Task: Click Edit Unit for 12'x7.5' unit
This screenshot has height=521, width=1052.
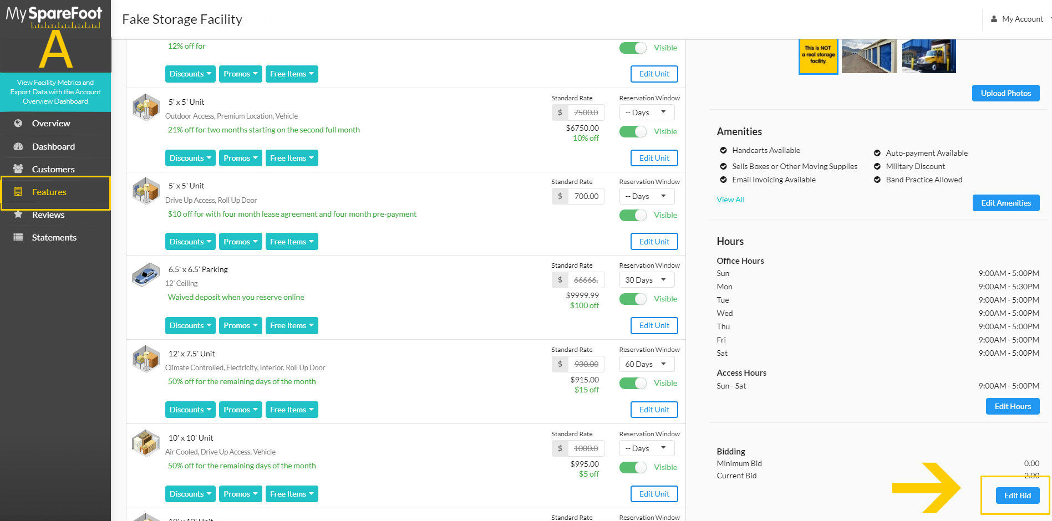Action: pos(654,410)
